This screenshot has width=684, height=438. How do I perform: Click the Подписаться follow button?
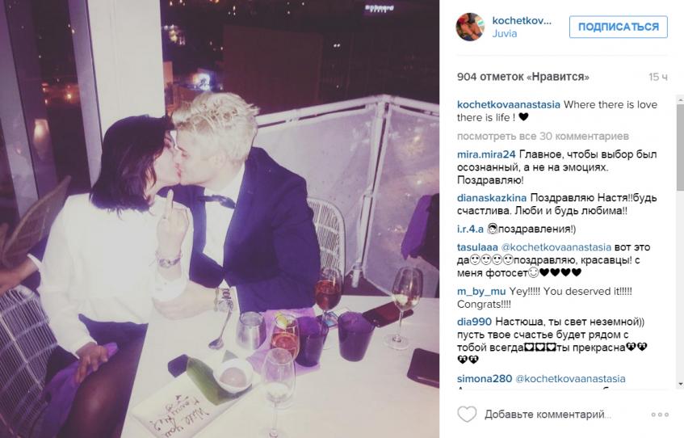click(618, 27)
